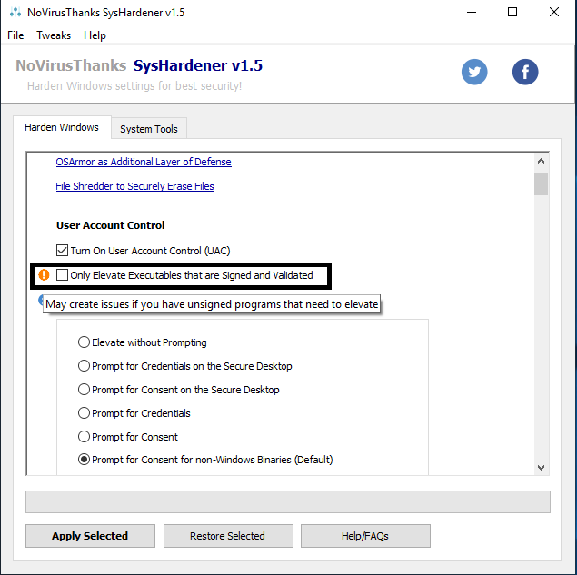Open the Help menu
Screen dimensions: 577x575
tap(95, 35)
